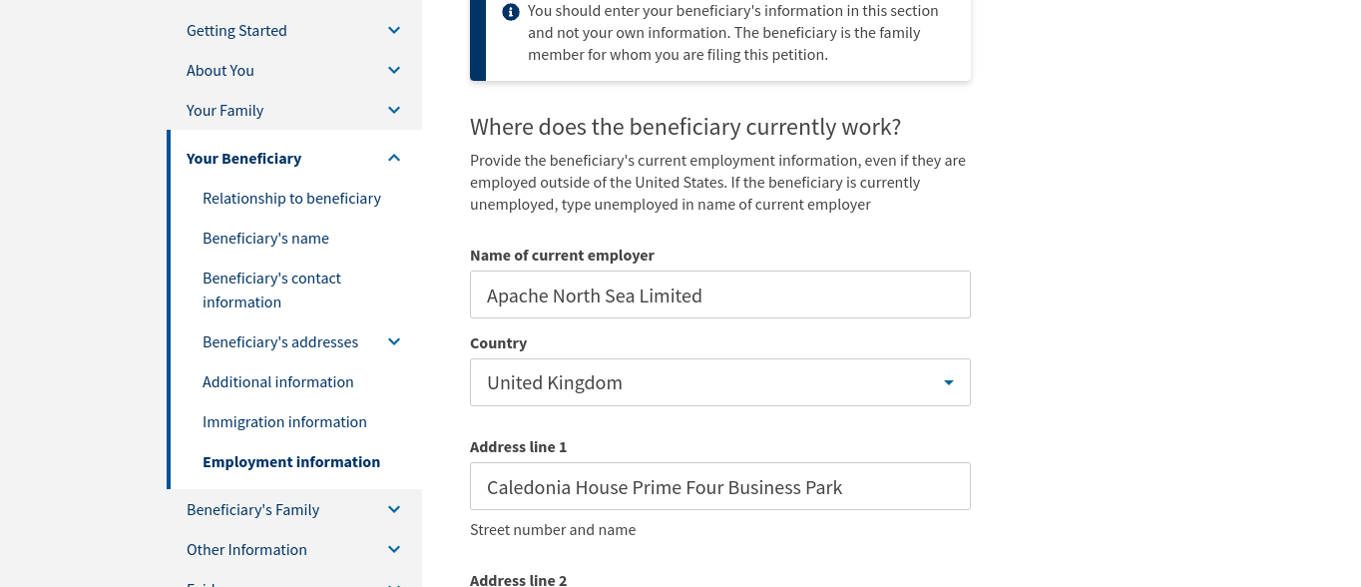Open the Country dropdown showing United Kingdom

click(x=720, y=382)
